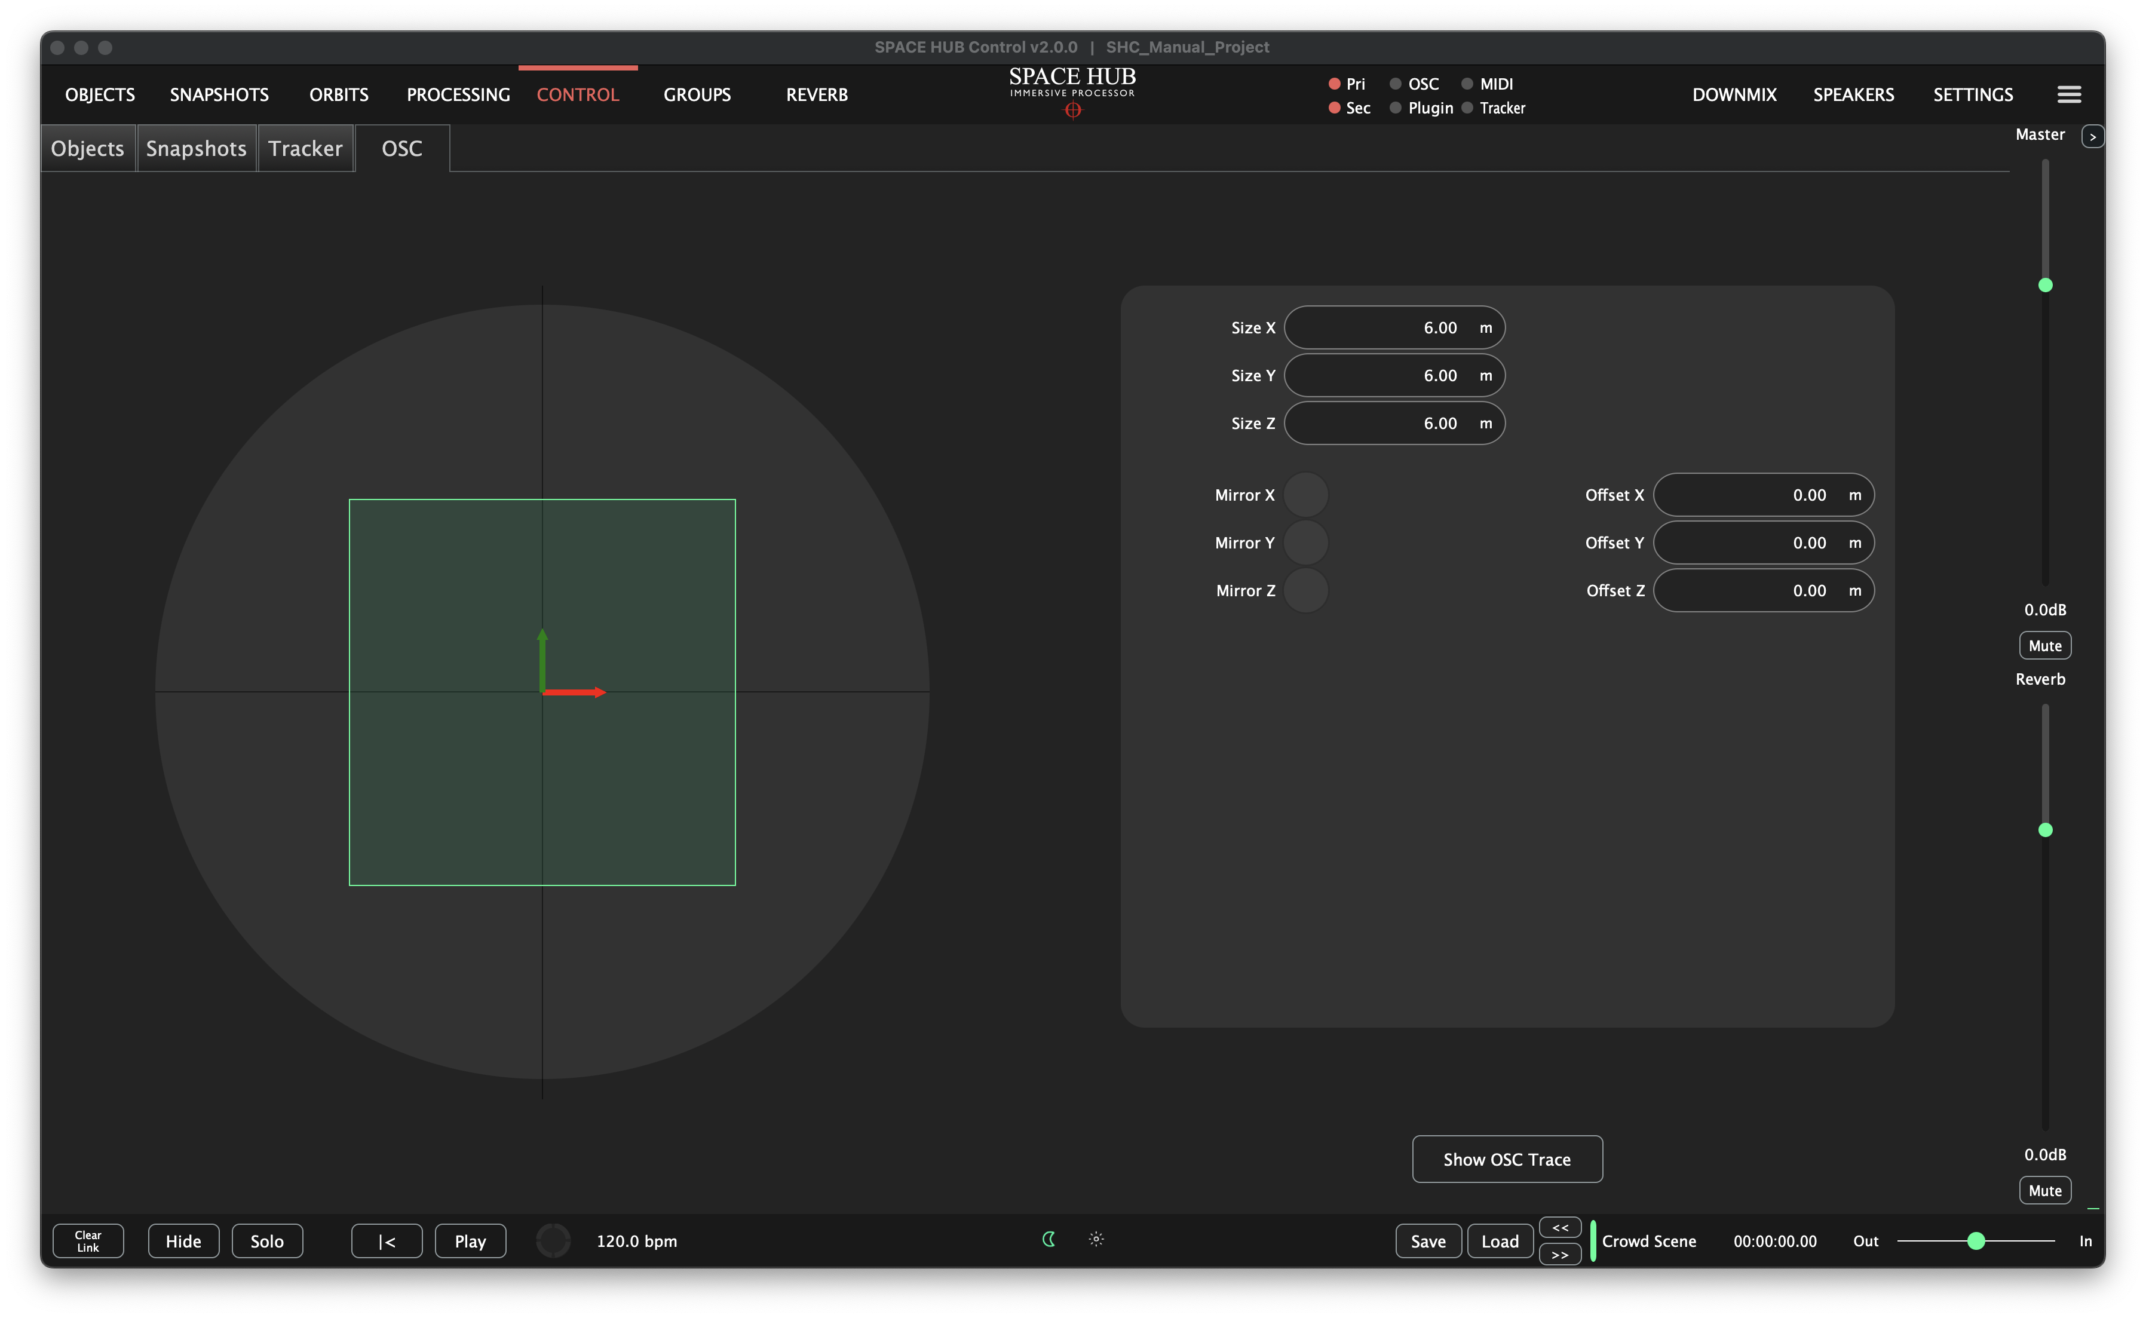Click the red crosshair logo icon
This screenshot has width=2146, height=1318.
tap(1072, 110)
